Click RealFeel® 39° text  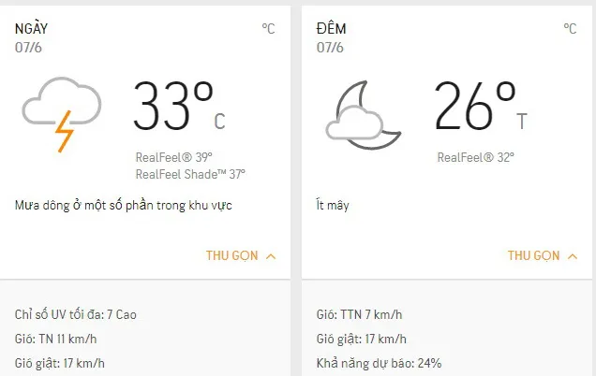click(174, 156)
